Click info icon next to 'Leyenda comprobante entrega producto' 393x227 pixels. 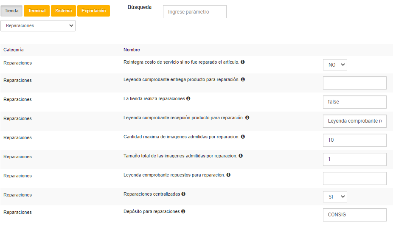click(243, 79)
